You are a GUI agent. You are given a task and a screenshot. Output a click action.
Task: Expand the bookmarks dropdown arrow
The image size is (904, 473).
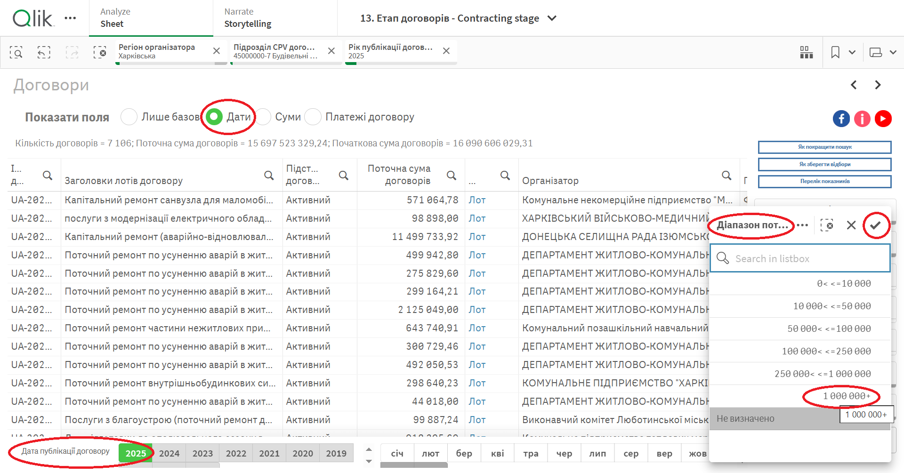852,52
